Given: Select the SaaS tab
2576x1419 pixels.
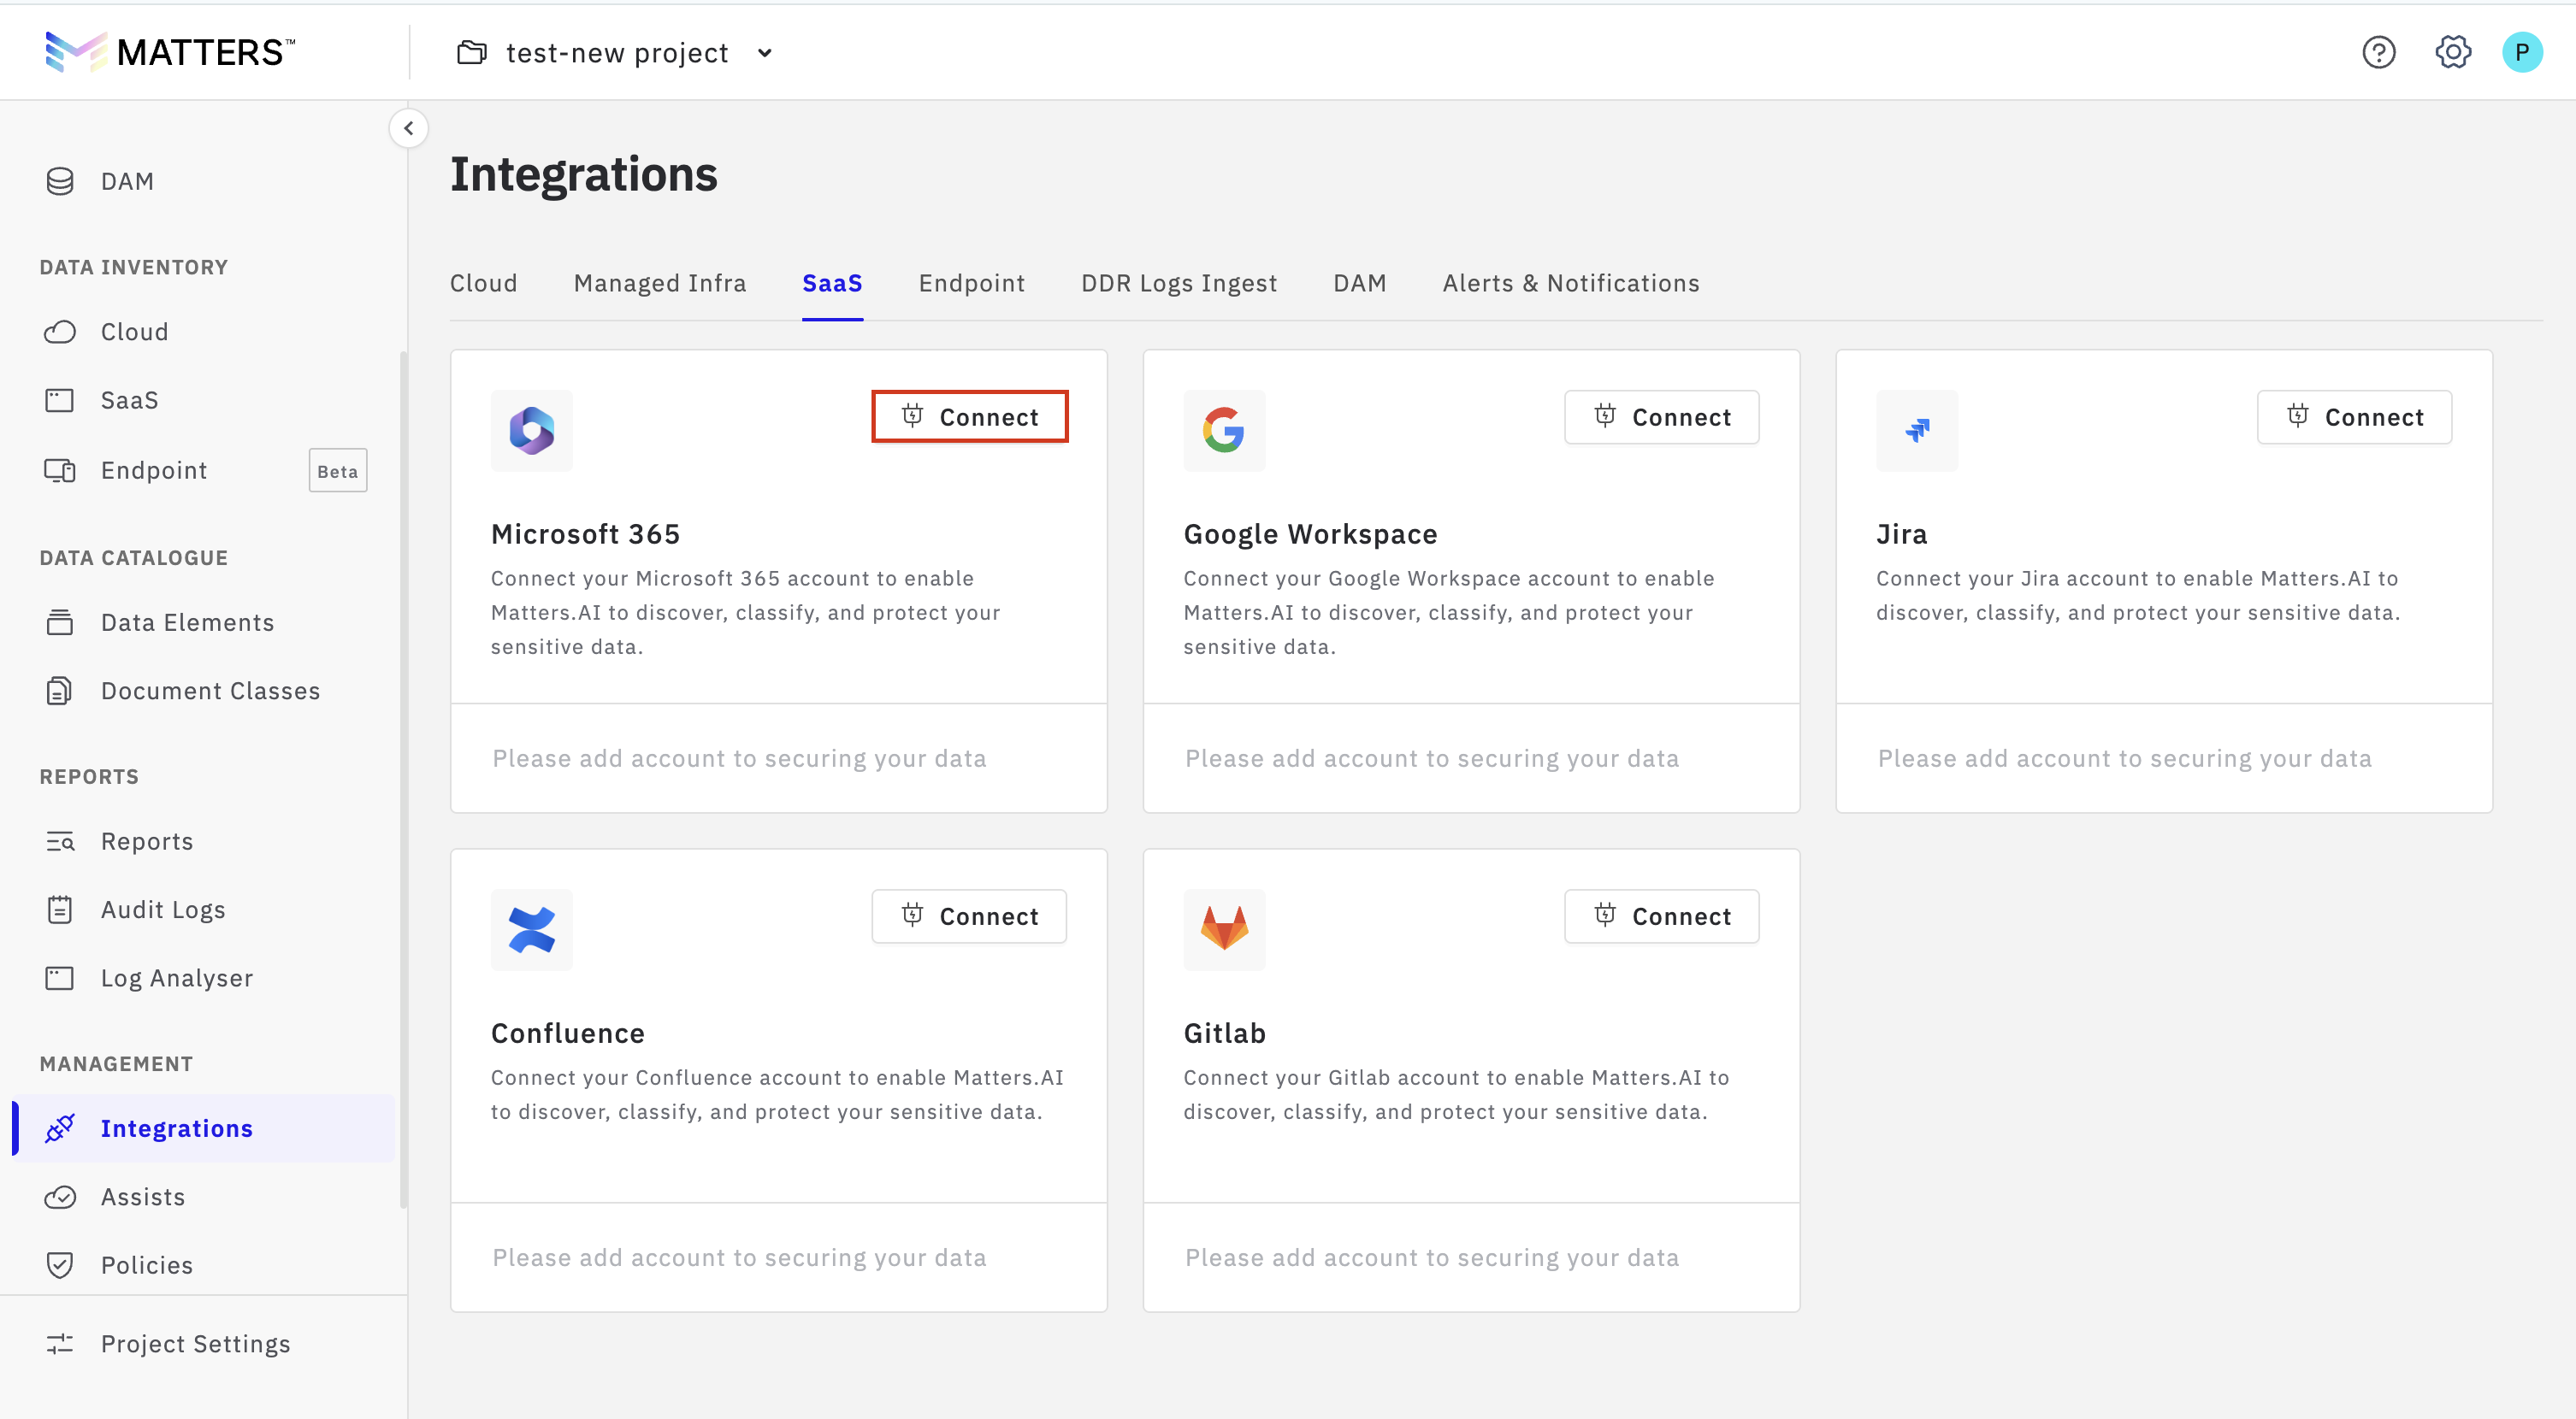Looking at the screenshot, I should point(832,284).
